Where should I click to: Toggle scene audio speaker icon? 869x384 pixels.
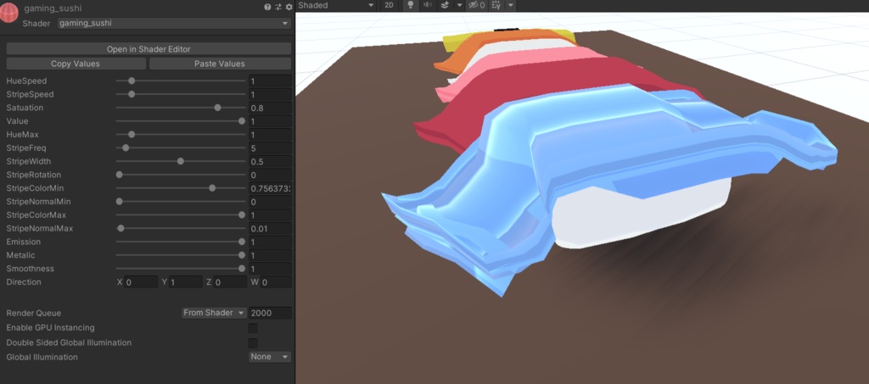point(428,6)
